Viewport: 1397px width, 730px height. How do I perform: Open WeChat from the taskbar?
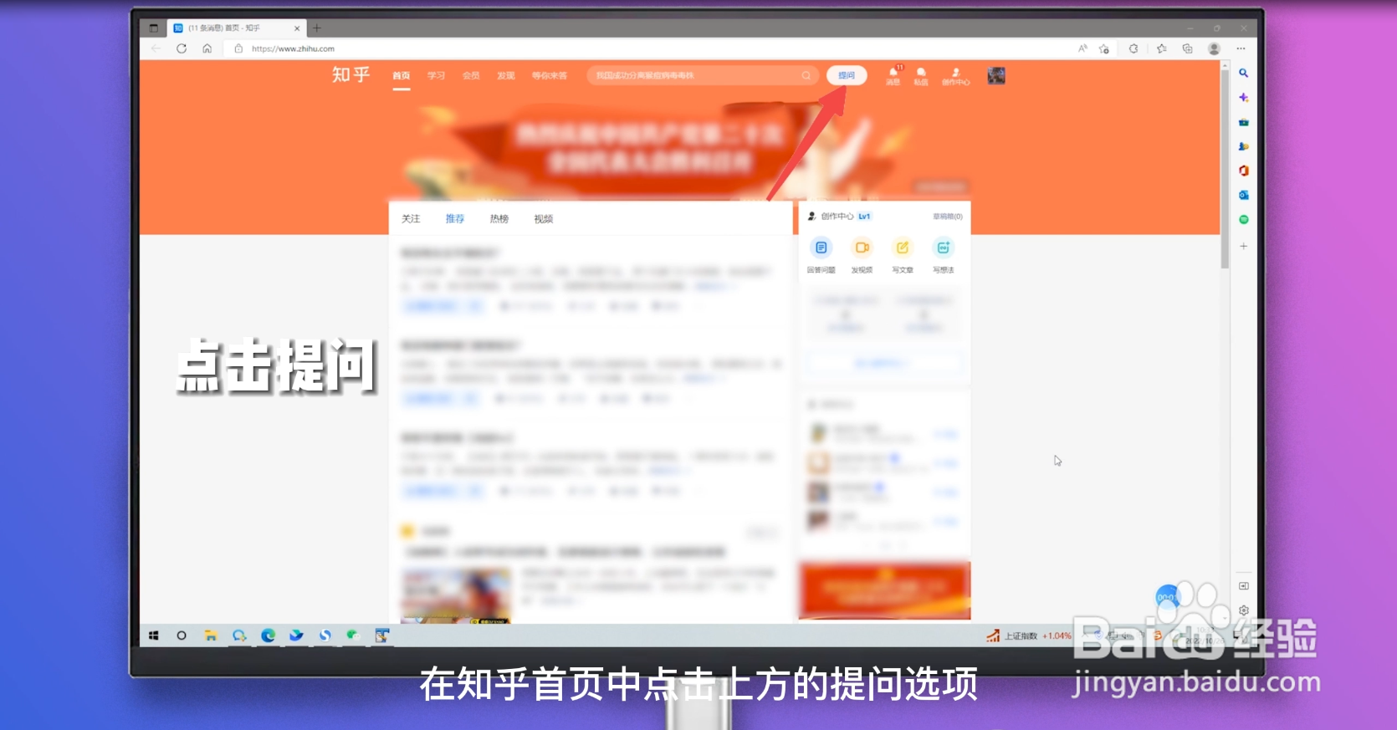click(353, 636)
